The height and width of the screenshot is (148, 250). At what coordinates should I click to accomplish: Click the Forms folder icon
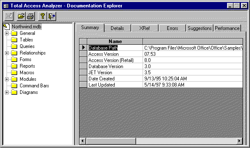pyautogui.click(x=14, y=59)
